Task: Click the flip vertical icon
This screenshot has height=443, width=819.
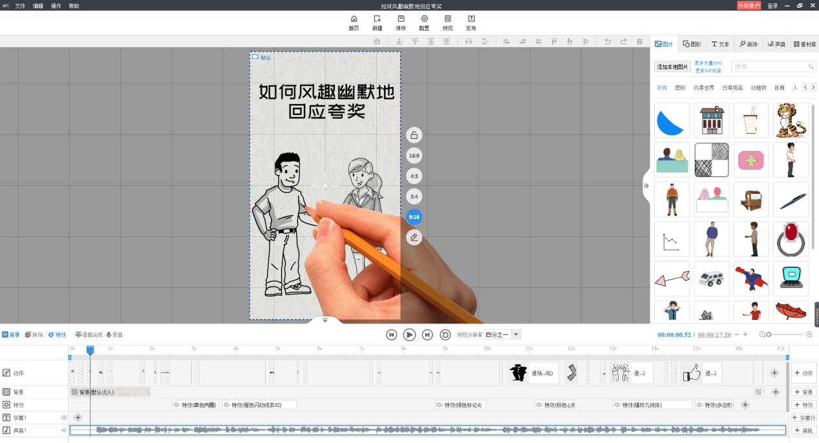Action: (485, 41)
